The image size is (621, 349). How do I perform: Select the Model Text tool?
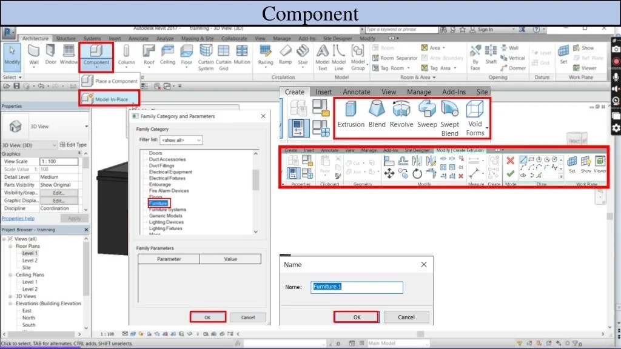click(323, 58)
